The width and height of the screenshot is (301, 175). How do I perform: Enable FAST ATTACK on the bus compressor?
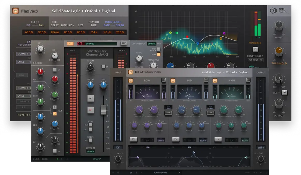coord(159,49)
